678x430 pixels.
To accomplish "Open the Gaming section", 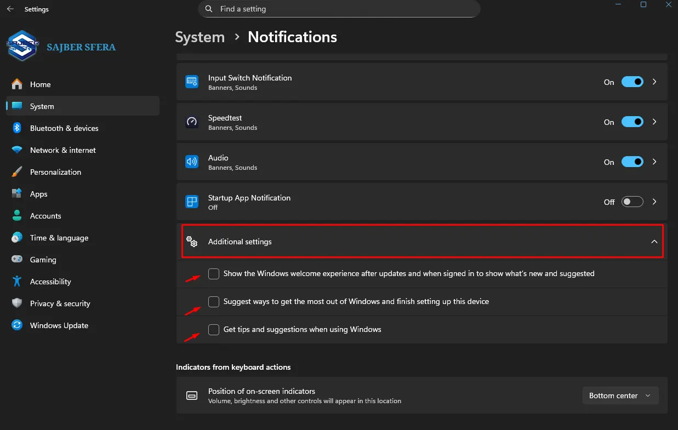I will pyautogui.click(x=44, y=259).
